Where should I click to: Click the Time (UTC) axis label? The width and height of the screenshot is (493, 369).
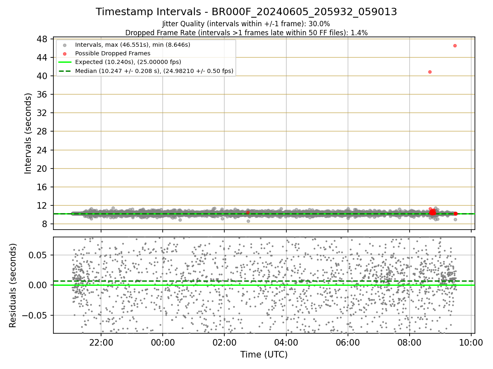coord(264,355)
